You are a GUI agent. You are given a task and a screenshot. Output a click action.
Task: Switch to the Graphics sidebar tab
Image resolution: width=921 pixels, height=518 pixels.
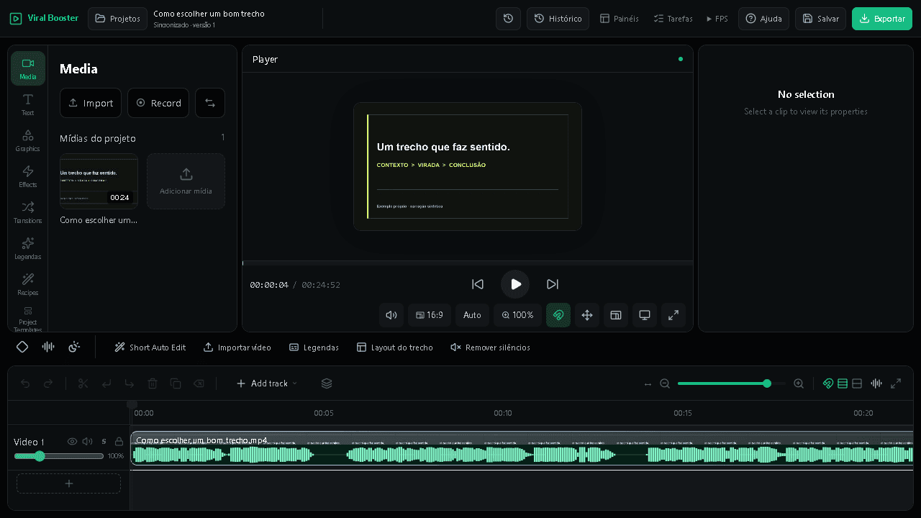pyautogui.click(x=28, y=140)
